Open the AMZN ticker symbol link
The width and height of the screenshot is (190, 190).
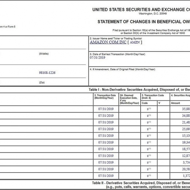click(135, 42)
